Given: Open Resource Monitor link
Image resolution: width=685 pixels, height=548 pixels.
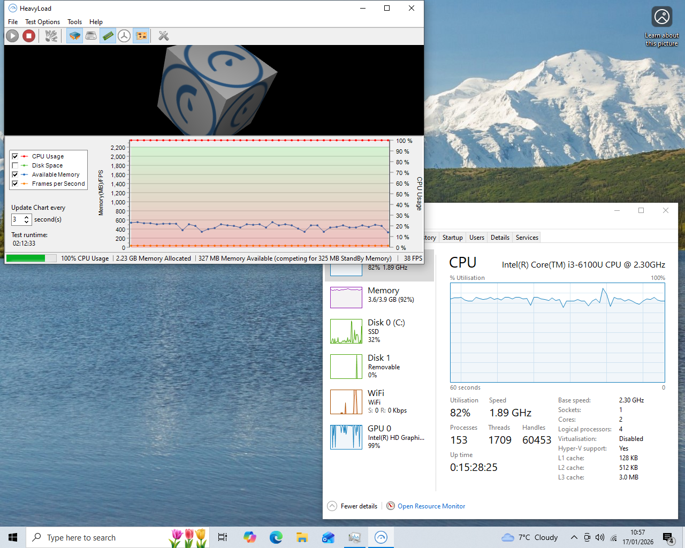Looking at the screenshot, I should [431, 506].
